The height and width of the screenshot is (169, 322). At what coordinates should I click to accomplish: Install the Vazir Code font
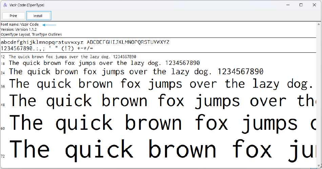click(x=38, y=16)
